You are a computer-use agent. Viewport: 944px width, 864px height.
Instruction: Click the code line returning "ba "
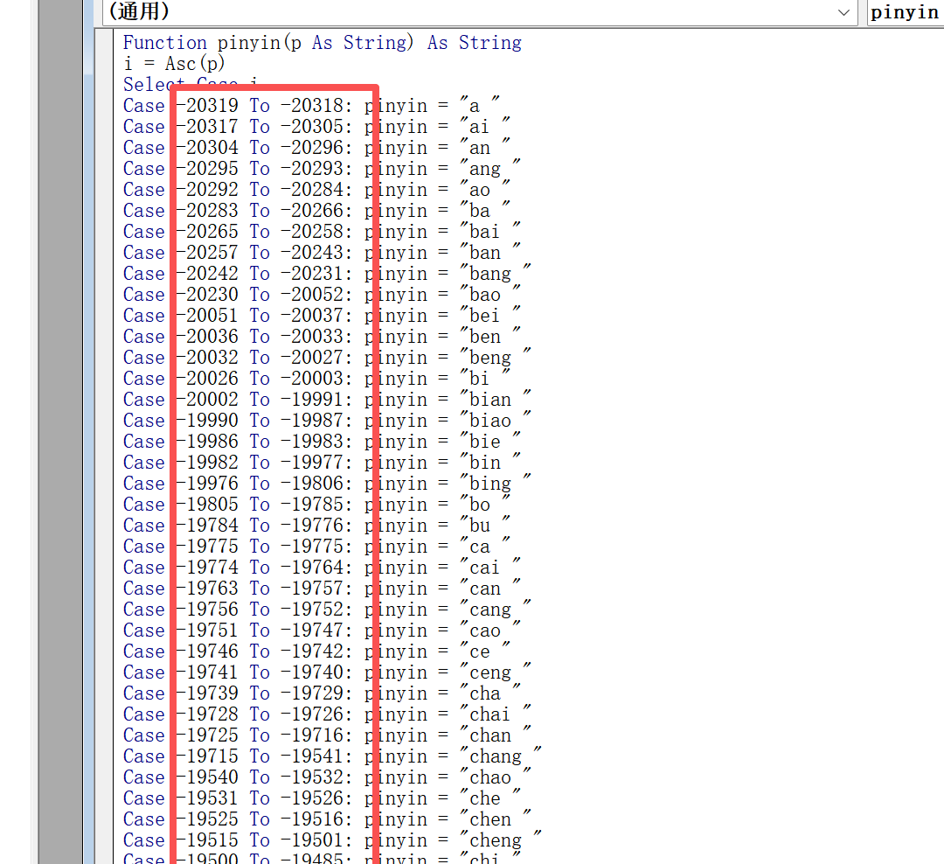coord(316,211)
